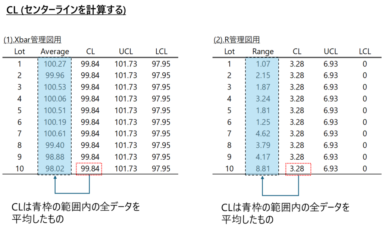
Task: Click the blue arrowhead below Range column
Action: point(262,178)
